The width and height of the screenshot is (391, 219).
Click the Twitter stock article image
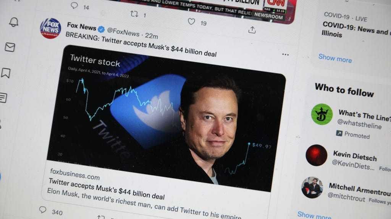point(166,118)
